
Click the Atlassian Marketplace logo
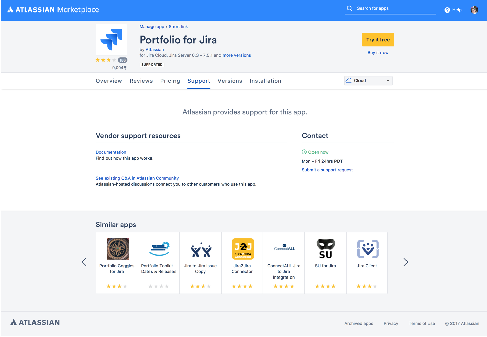[53, 10]
